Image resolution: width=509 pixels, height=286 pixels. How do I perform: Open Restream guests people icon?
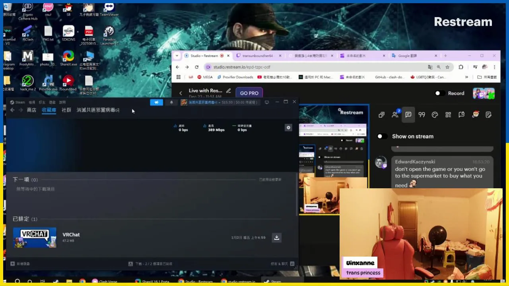395,115
